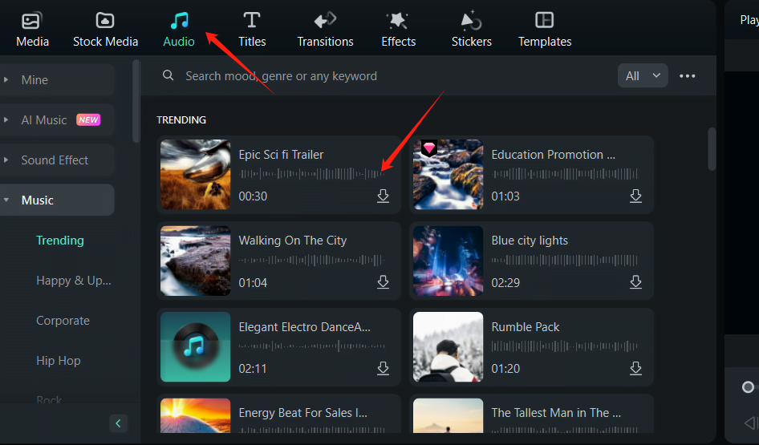Select the Audio tab

[179, 29]
